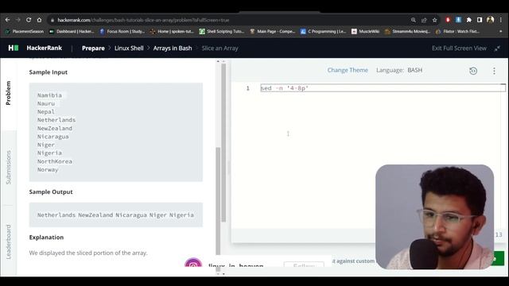509x286 pixels.
Task: Open the red shield extension icon
Action: click(448, 20)
